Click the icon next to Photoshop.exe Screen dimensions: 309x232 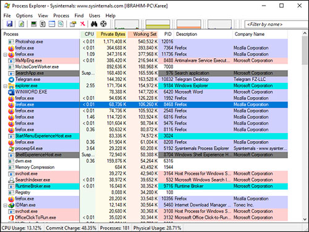(x=11, y=42)
